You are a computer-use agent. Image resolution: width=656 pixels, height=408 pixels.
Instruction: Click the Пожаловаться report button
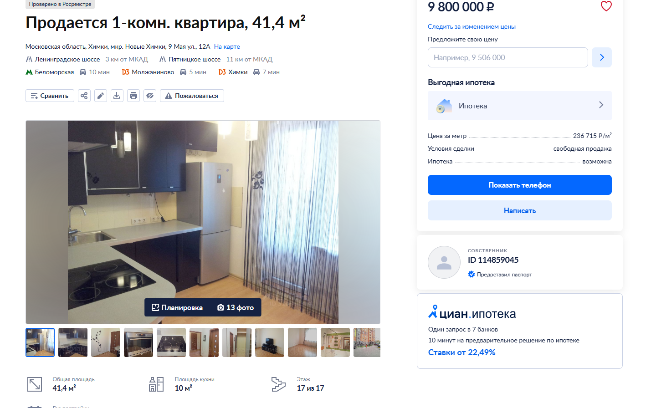192,96
